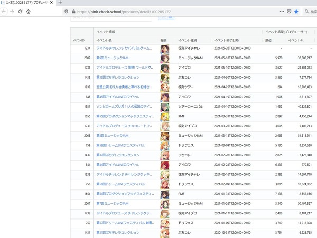Click reward thumbnail in row 1931
Screen dimensions: 317x238
165,107
